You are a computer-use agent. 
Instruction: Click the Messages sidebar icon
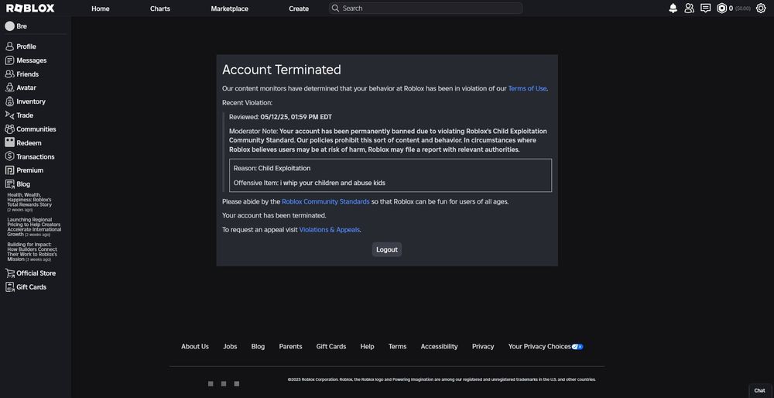[9, 60]
